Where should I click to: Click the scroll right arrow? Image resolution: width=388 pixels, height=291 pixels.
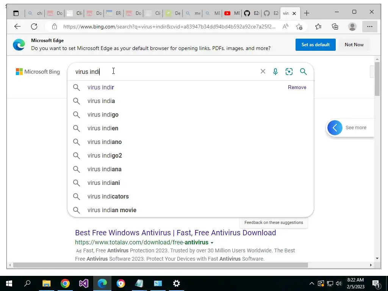371,265
